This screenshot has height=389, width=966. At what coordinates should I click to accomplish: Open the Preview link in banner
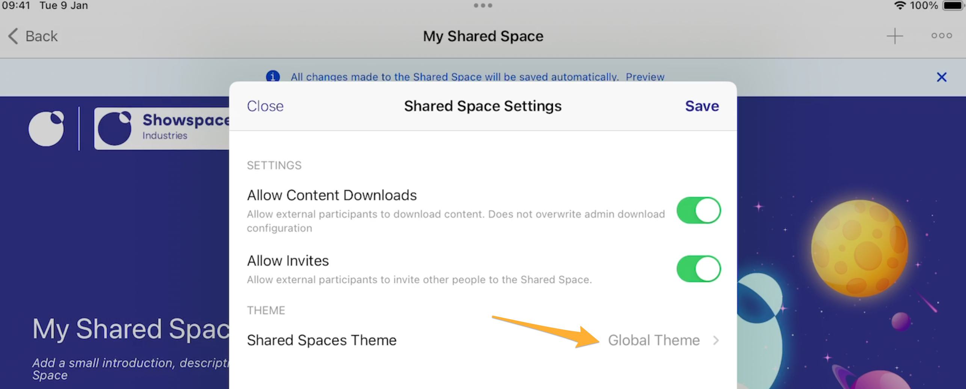(645, 77)
